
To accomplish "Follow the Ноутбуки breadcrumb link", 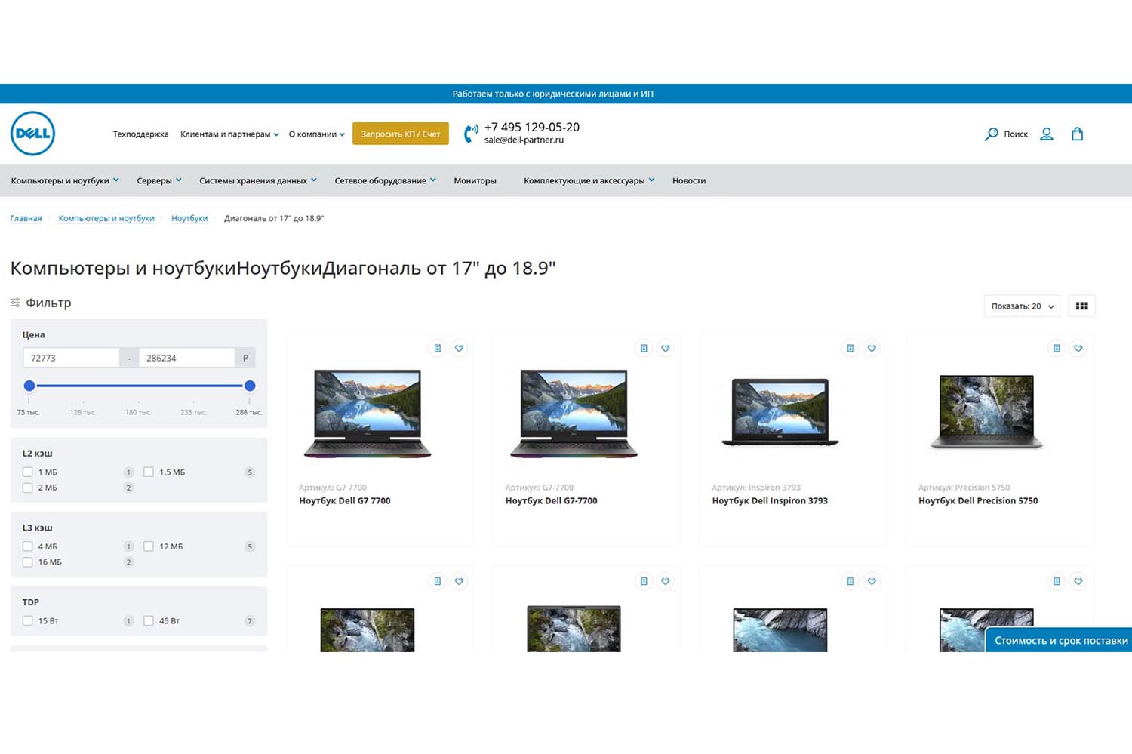I will coord(189,218).
